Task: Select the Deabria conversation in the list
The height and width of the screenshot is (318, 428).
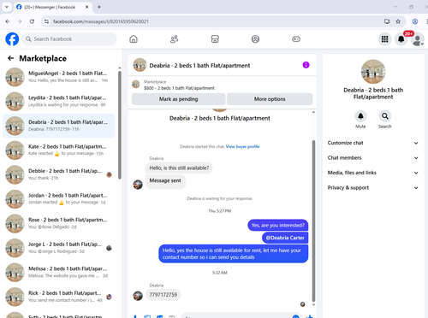Action: point(58,126)
